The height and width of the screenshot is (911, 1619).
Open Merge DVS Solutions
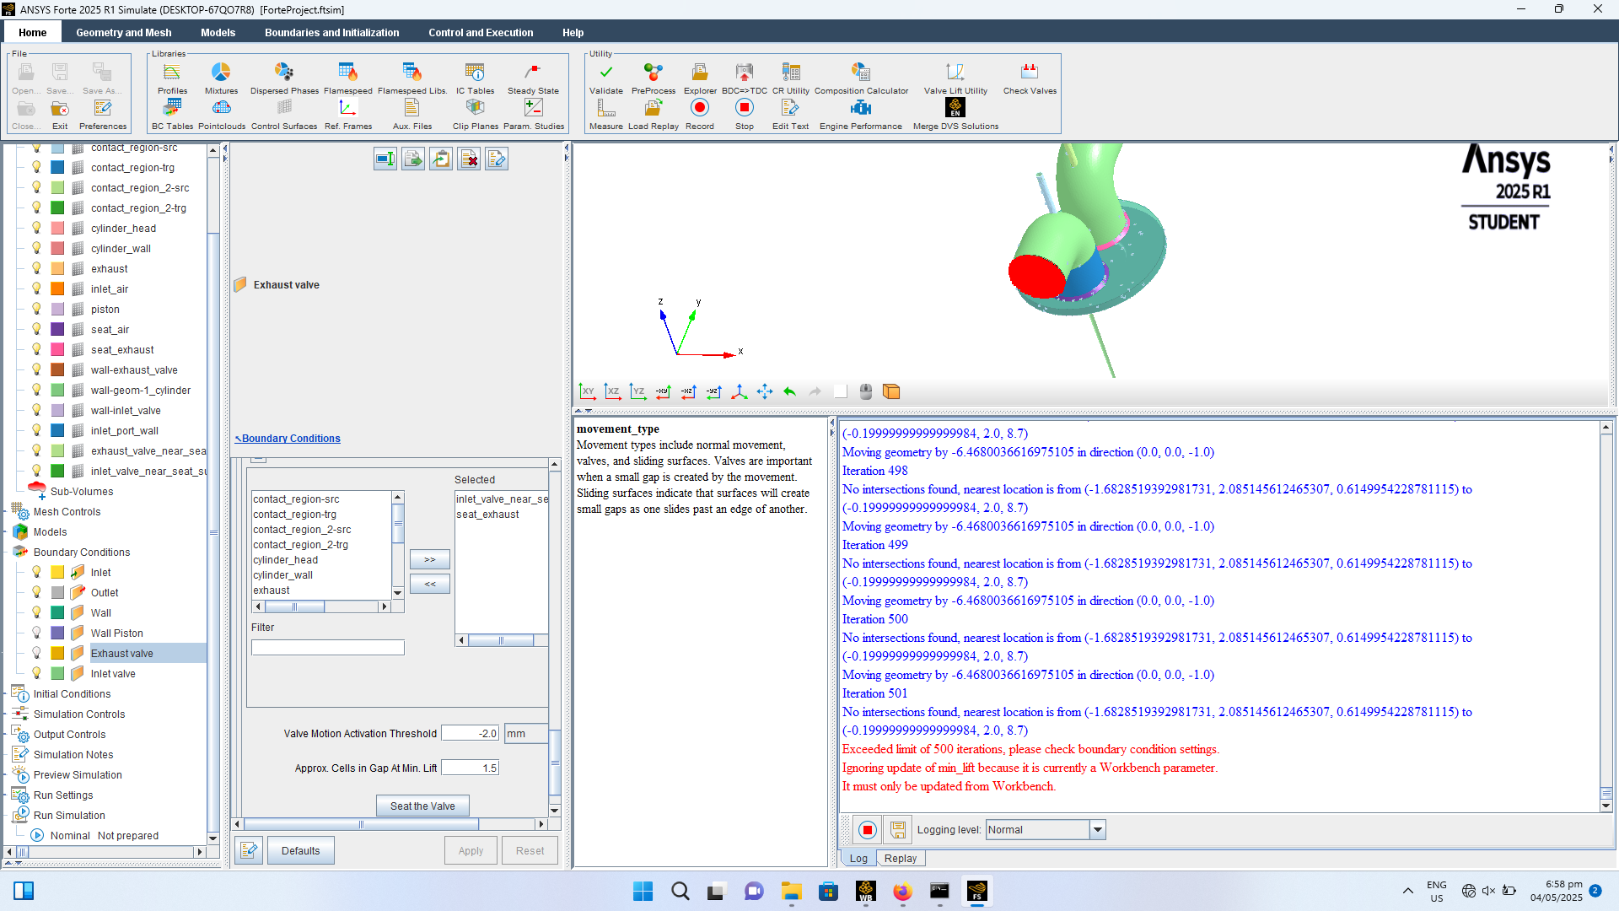click(955, 114)
